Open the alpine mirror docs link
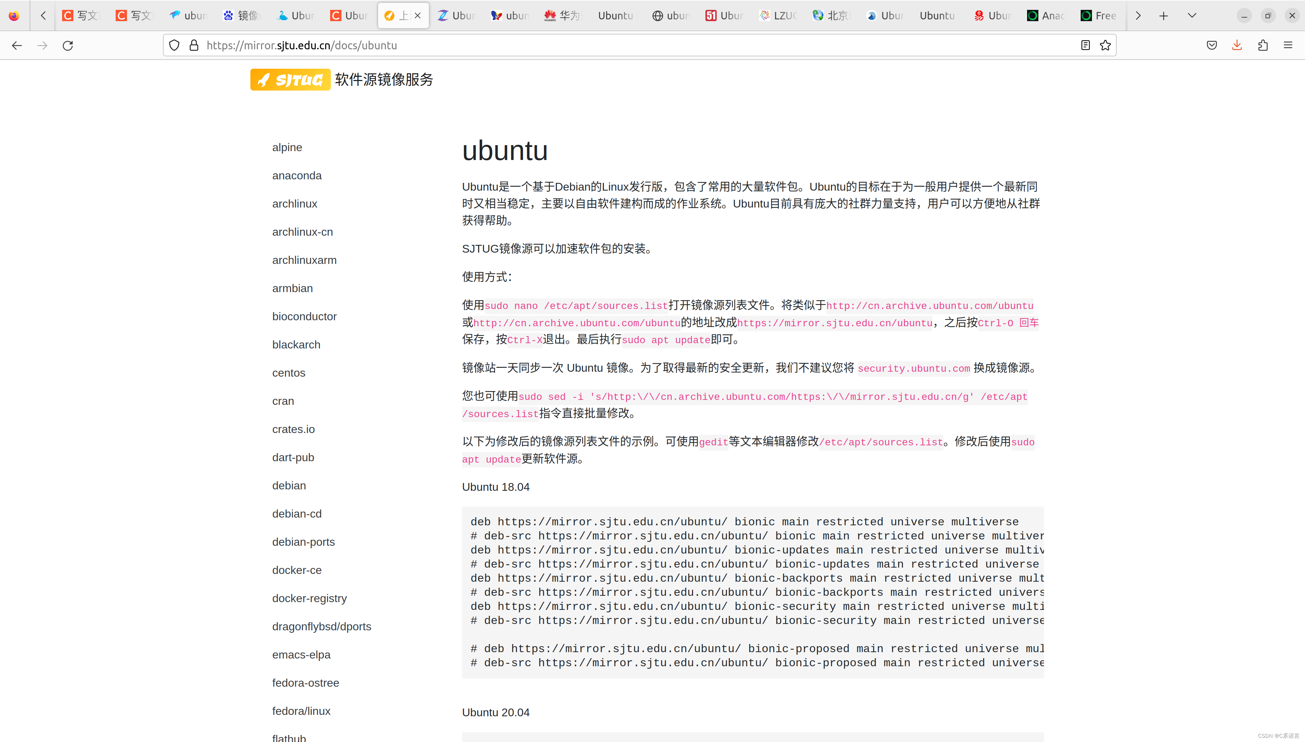Viewport: 1305px width, 742px height. (x=287, y=147)
